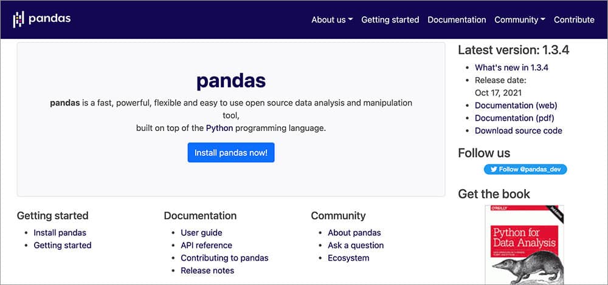Open Contributing to pandas link
The image size is (608, 285).
pos(224,258)
